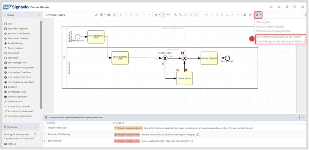The image size is (309, 150).
Task: Click red error marker above merging gateway
Action: click(x=183, y=53)
